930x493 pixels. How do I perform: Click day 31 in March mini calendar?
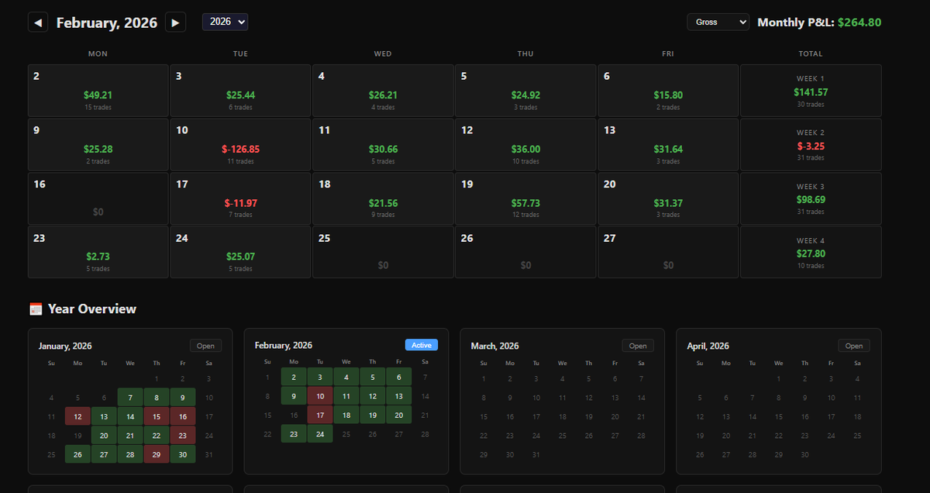click(x=536, y=455)
